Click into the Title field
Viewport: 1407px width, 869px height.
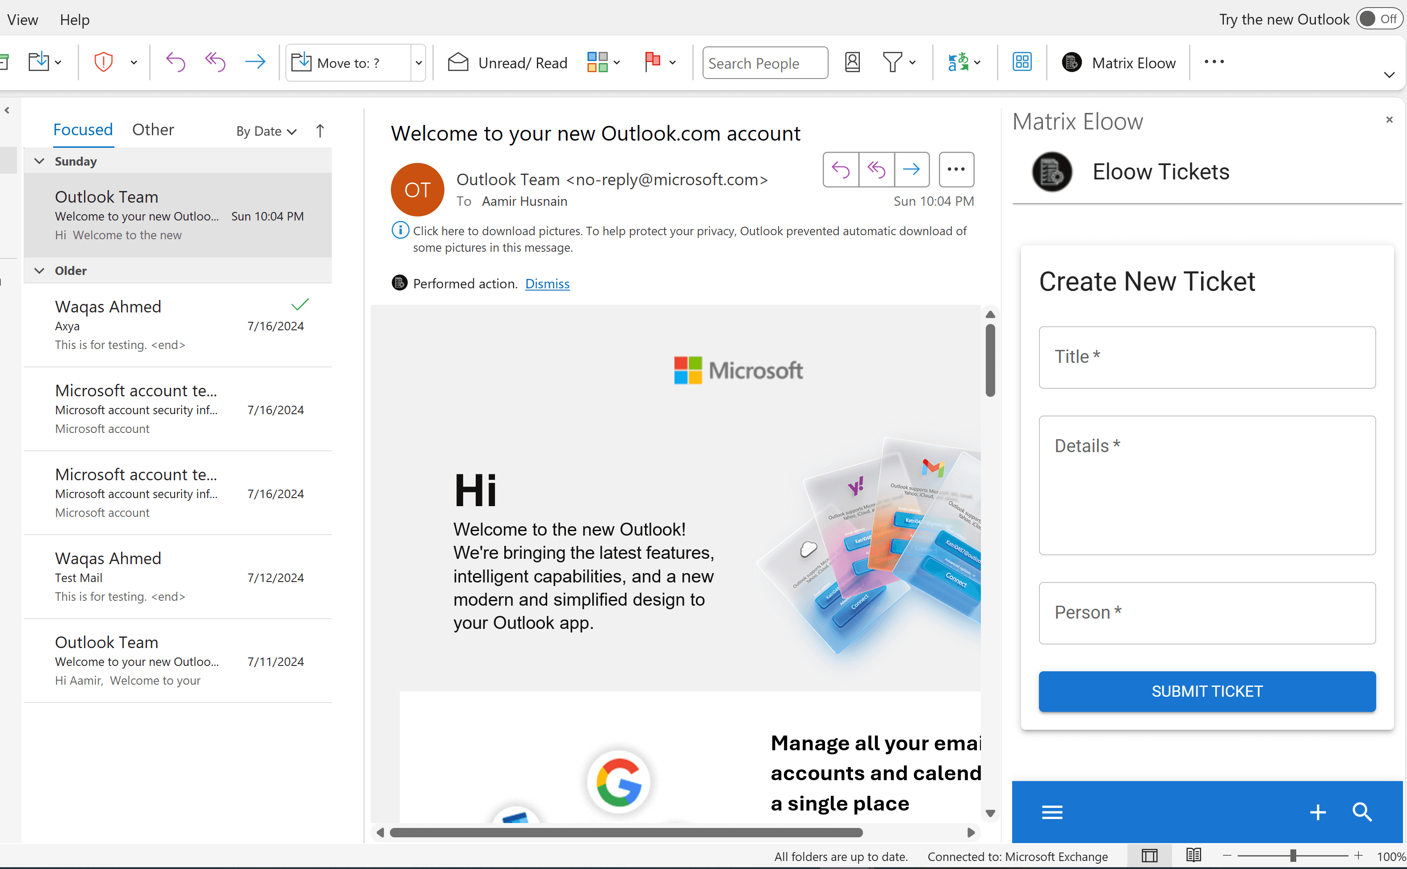pyautogui.click(x=1207, y=357)
